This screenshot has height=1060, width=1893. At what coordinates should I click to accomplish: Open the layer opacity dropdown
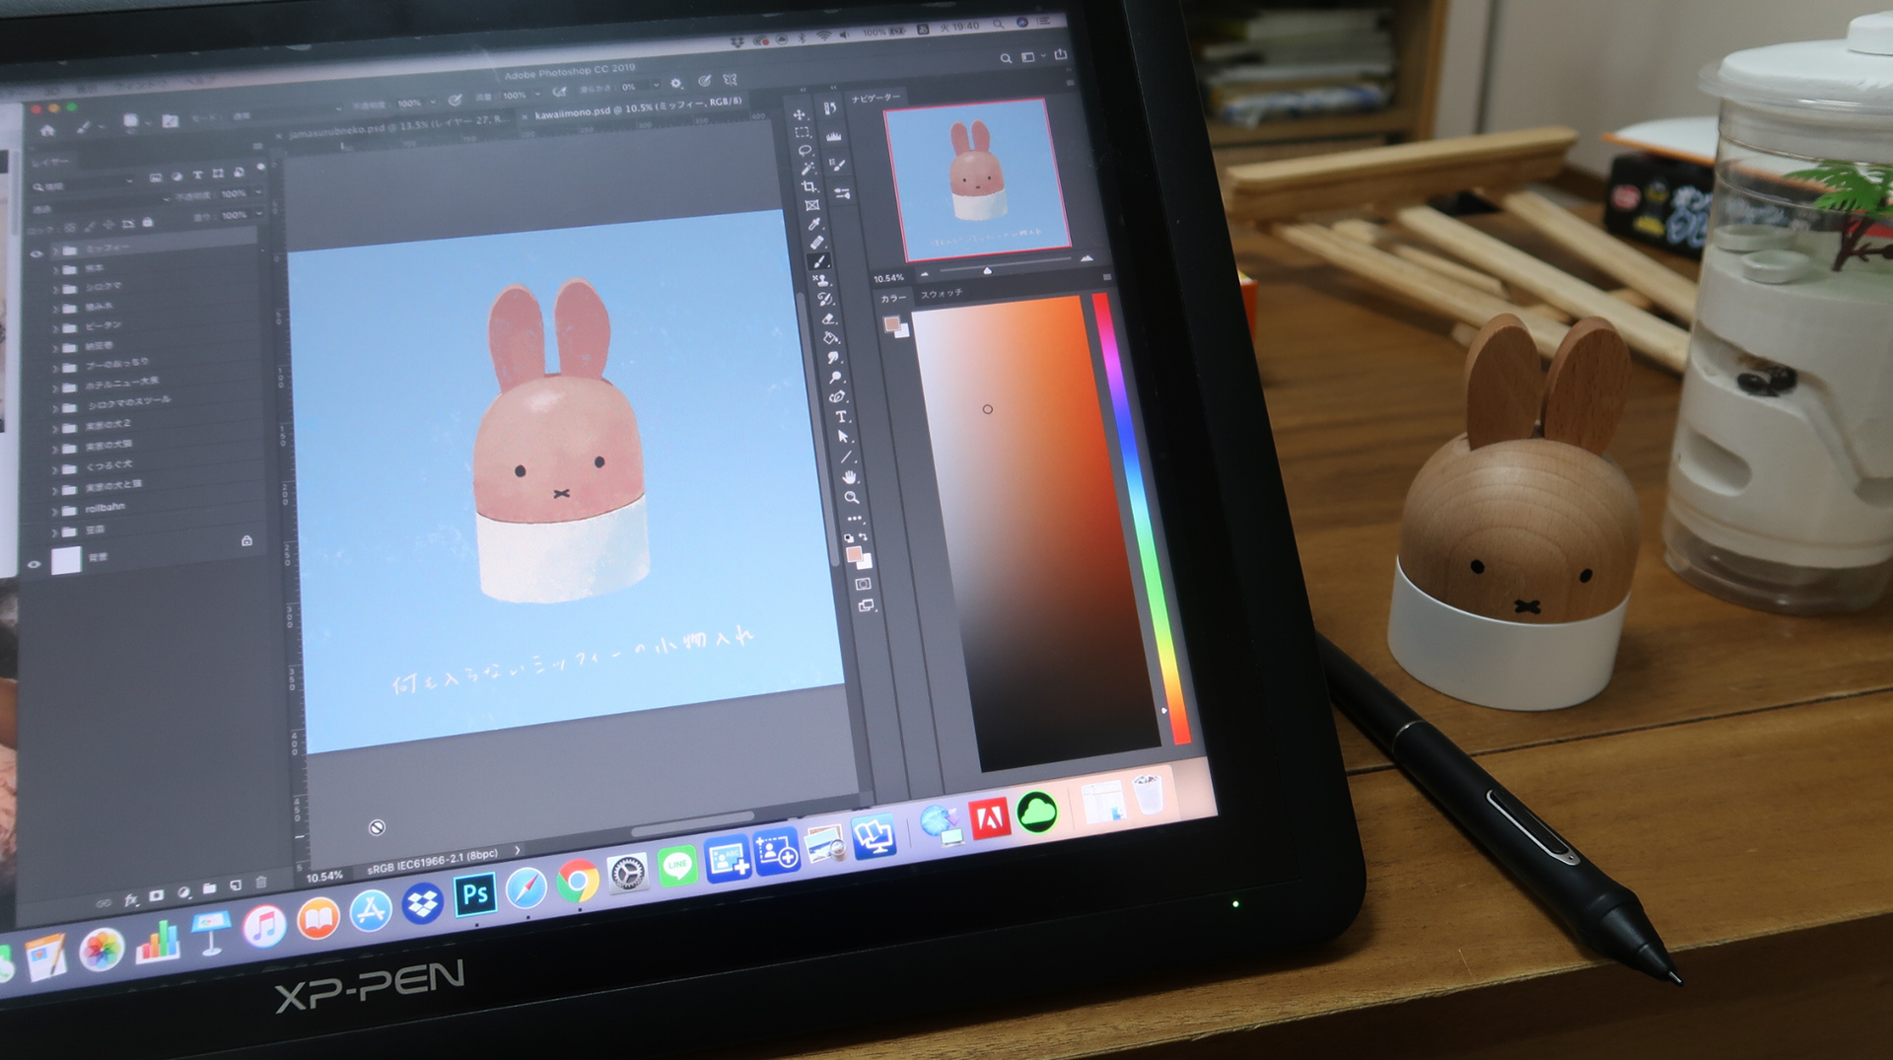259,192
